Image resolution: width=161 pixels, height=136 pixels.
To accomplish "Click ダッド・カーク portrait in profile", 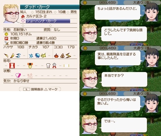I will click(11, 14).
